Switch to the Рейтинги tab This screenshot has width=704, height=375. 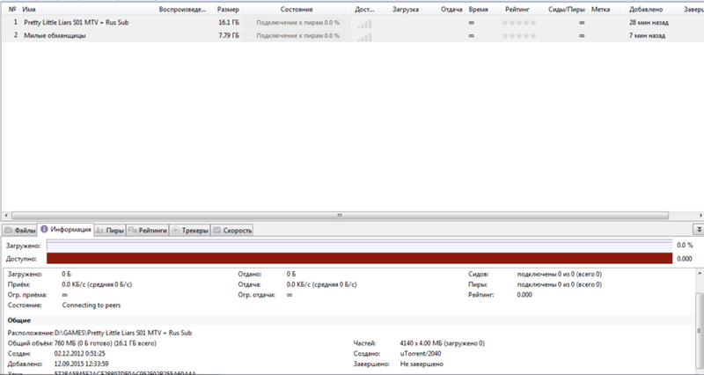click(x=148, y=231)
